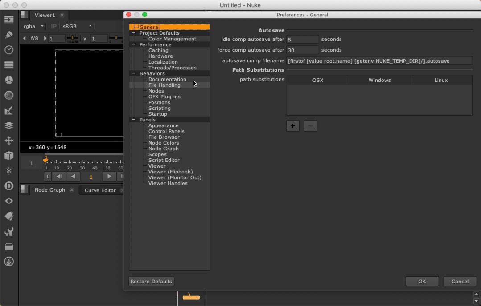Open Scripting preferences page
The height and width of the screenshot is (306, 481).
click(x=160, y=109)
